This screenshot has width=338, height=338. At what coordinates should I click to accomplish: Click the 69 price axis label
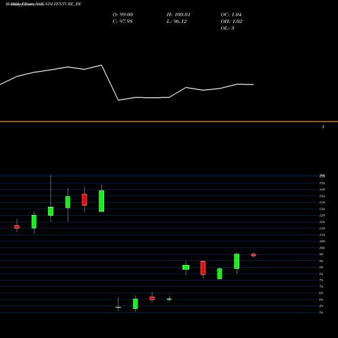tap(321, 293)
